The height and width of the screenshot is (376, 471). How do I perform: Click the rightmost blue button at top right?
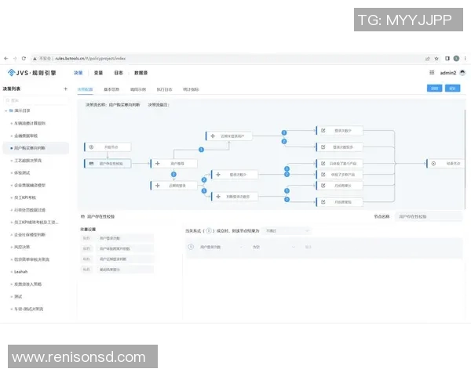point(452,89)
